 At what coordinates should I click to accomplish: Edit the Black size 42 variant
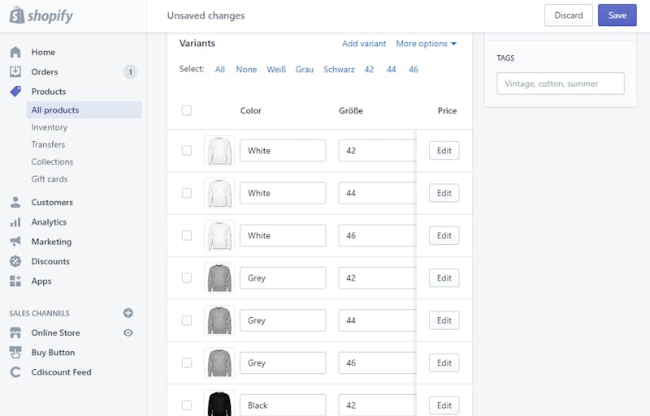(444, 405)
